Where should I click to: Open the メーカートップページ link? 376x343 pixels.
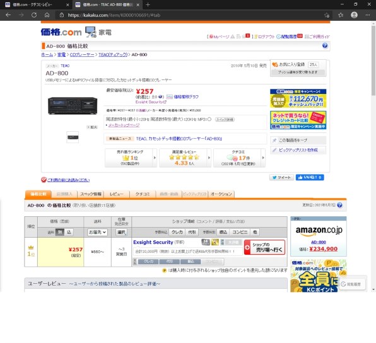tap(124, 125)
